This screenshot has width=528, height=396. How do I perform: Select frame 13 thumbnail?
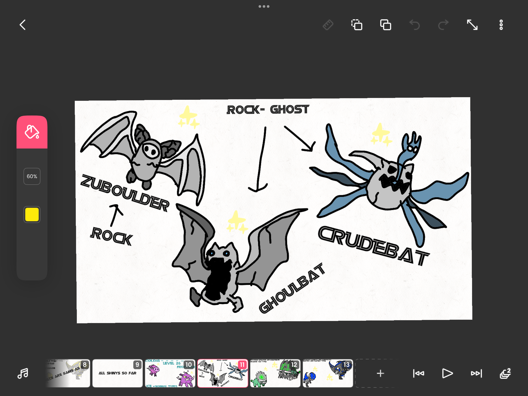pyautogui.click(x=328, y=373)
